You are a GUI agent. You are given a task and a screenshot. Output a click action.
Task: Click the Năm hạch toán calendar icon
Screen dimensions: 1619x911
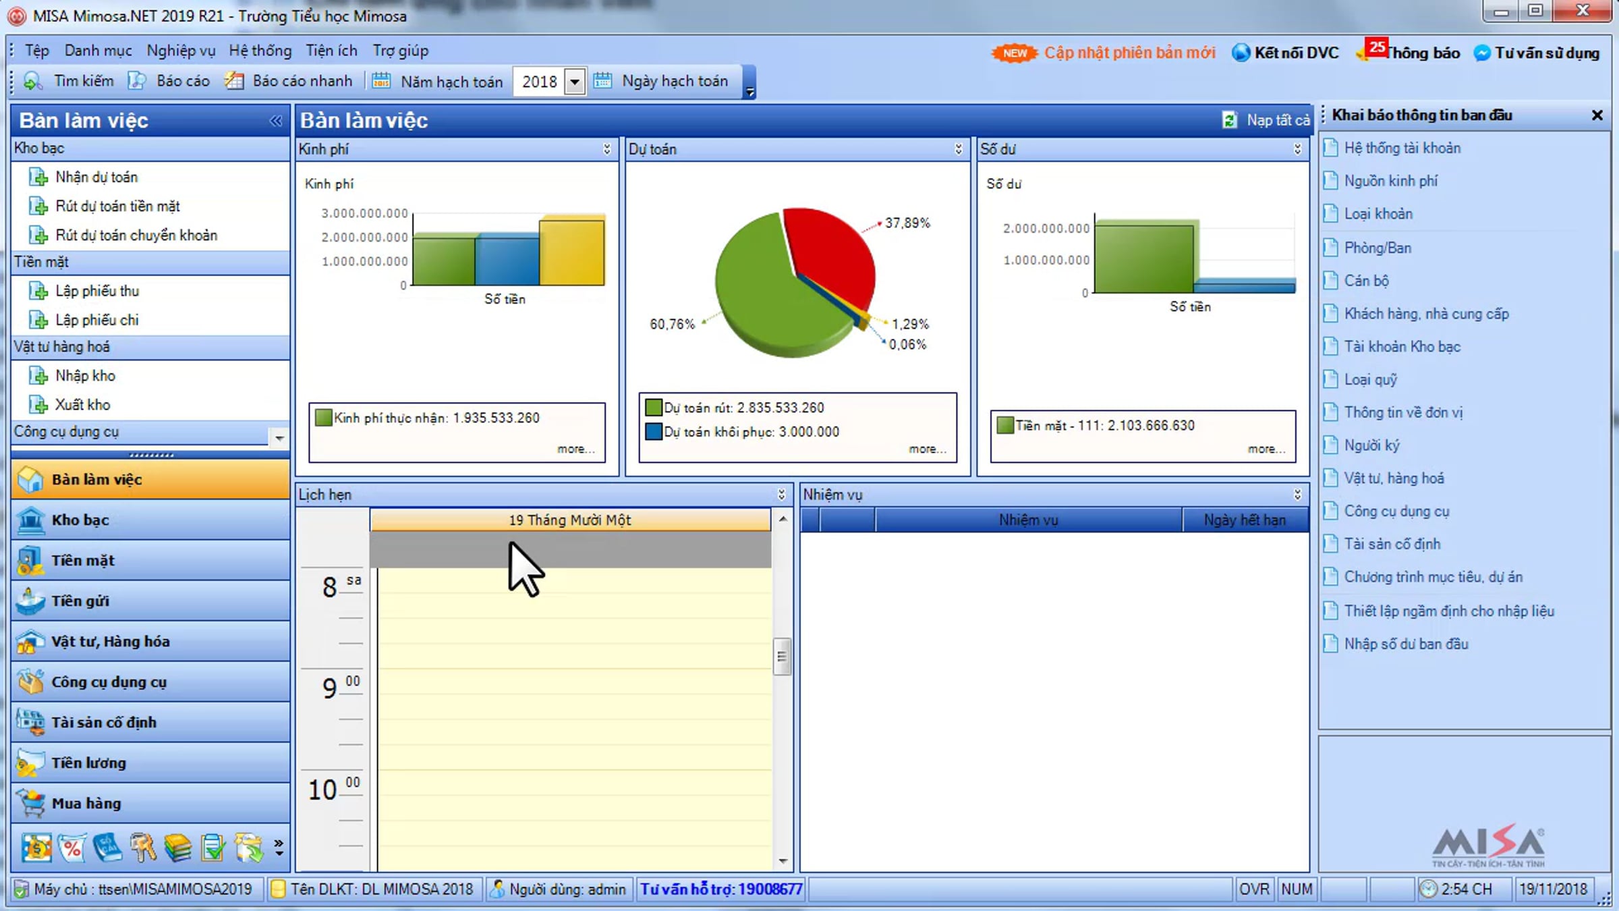point(381,82)
